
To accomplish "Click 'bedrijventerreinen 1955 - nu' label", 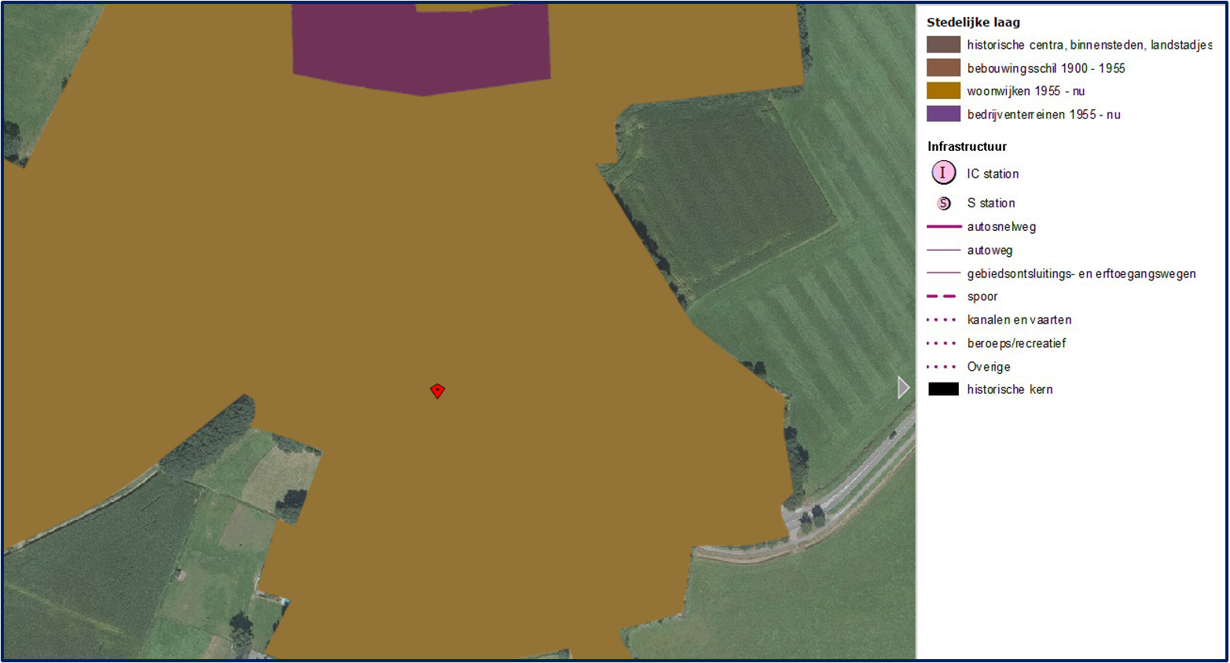I will [1044, 115].
